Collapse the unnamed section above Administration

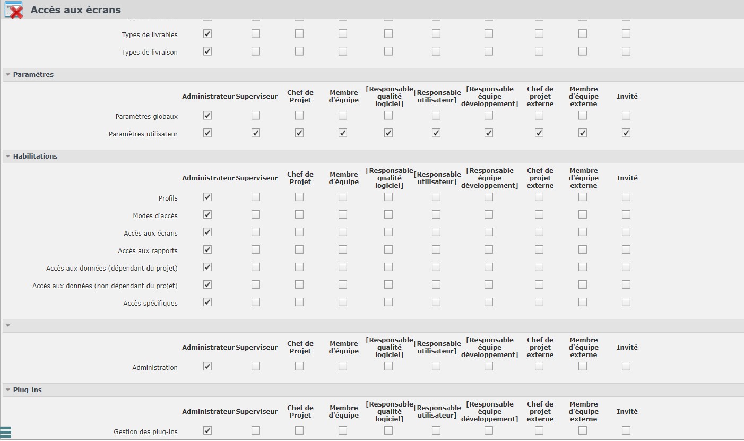pos(8,326)
